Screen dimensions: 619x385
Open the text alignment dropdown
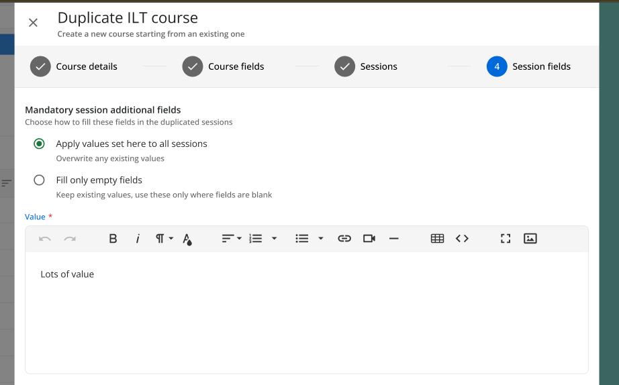click(232, 239)
